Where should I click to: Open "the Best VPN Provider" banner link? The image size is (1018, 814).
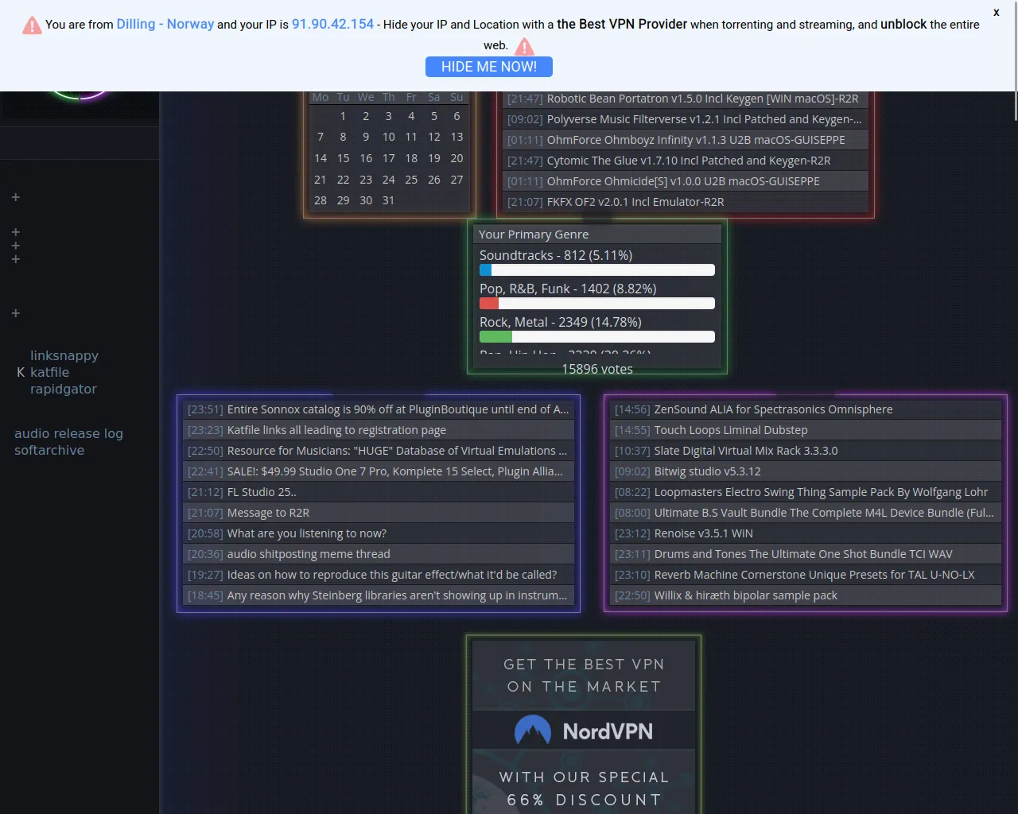point(622,24)
